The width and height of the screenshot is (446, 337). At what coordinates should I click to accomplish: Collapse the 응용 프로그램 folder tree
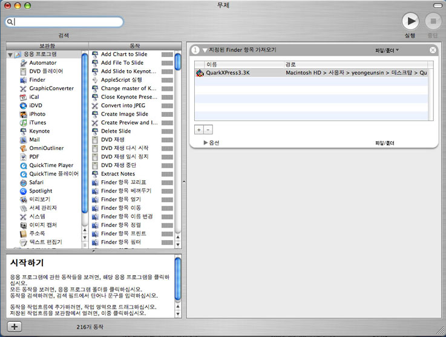pos(10,55)
